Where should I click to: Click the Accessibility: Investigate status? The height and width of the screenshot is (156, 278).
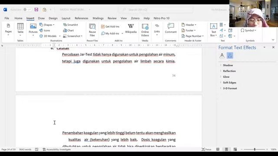tap(56, 149)
